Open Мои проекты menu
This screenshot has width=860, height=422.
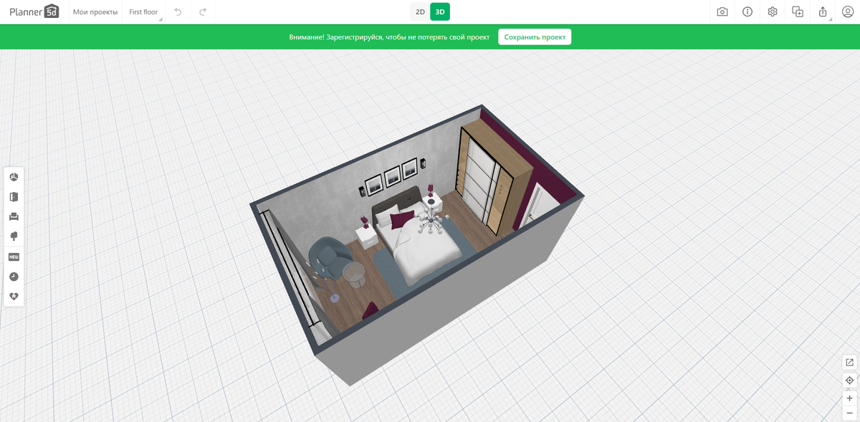(95, 12)
